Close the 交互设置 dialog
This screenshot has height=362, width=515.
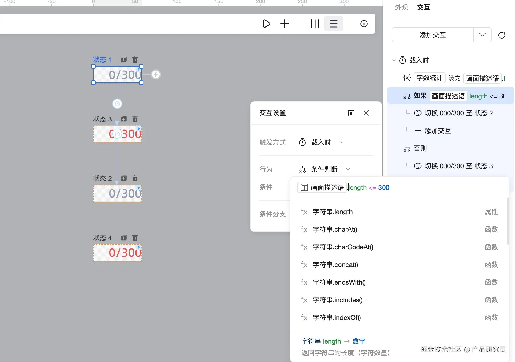point(366,113)
